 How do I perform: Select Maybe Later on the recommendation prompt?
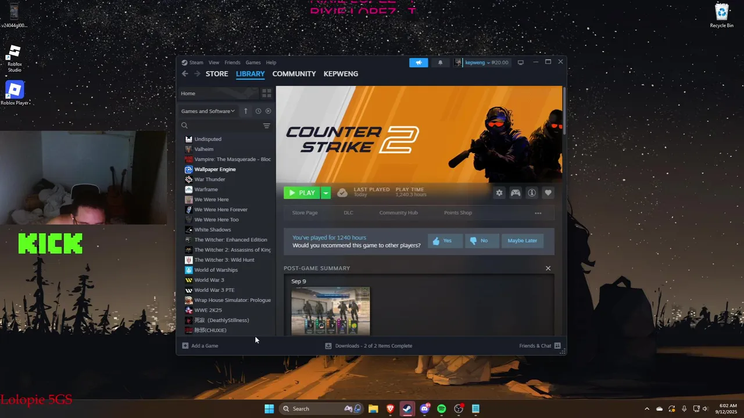(x=523, y=241)
